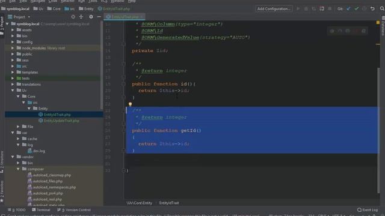Click the Core breadcrumb in navigation bar

tap(54, 9)
